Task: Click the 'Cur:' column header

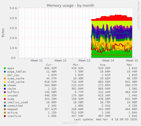Action: [x=49, y=65]
